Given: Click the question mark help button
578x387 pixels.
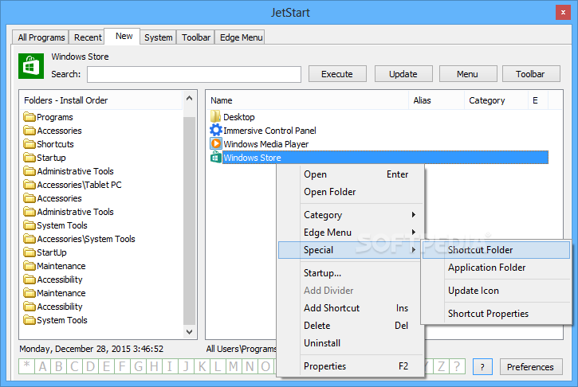Looking at the screenshot, I should tap(482, 367).
